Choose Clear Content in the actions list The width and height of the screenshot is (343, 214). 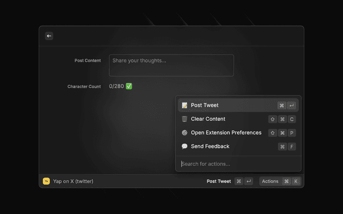pos(208,119)
